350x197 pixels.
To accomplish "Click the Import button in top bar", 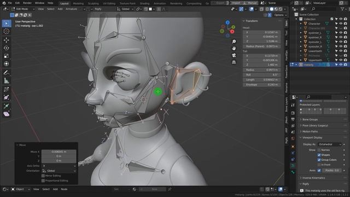I will [x=236, y=3].
